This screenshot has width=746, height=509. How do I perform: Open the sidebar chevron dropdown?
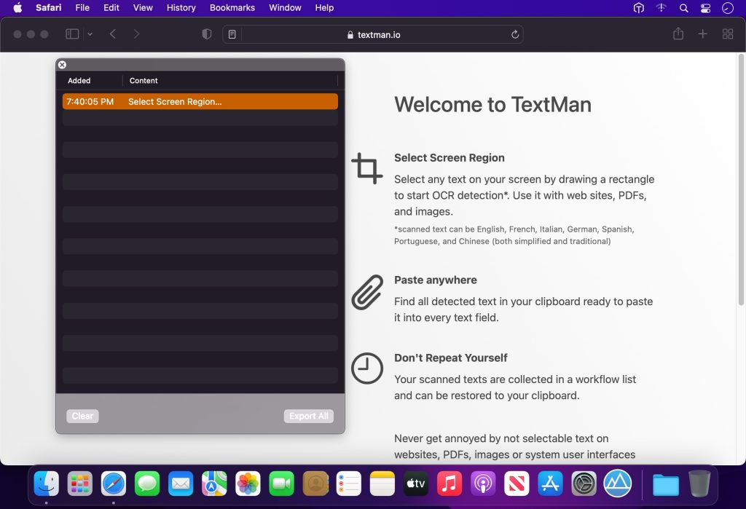pos(89,33)
